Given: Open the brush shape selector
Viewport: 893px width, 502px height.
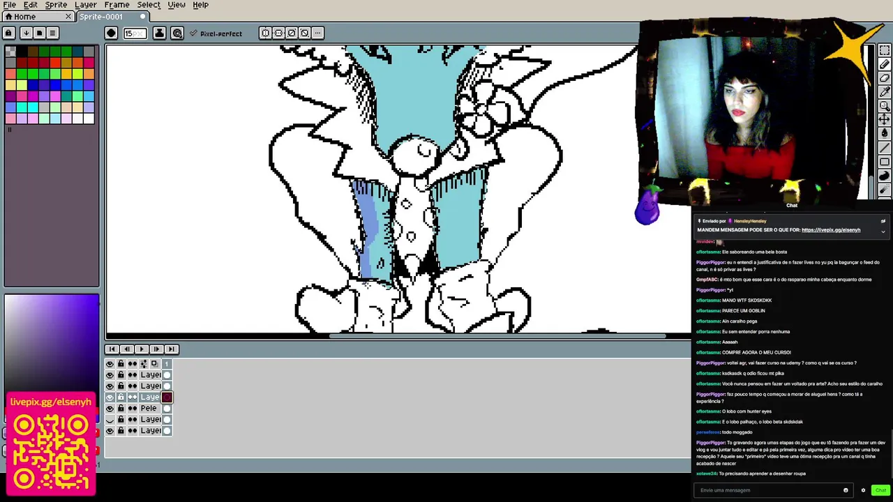Looking at the screenshot, I should tap(111, 33).
